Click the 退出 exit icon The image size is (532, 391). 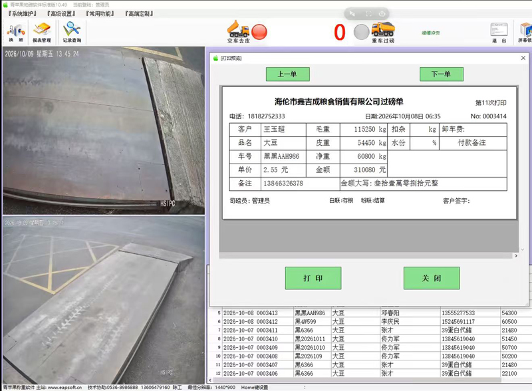pos(499,33)
